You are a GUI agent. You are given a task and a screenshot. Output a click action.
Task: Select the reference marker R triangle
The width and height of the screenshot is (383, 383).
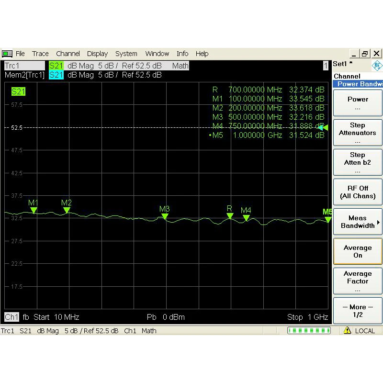[x=230, y=216]
